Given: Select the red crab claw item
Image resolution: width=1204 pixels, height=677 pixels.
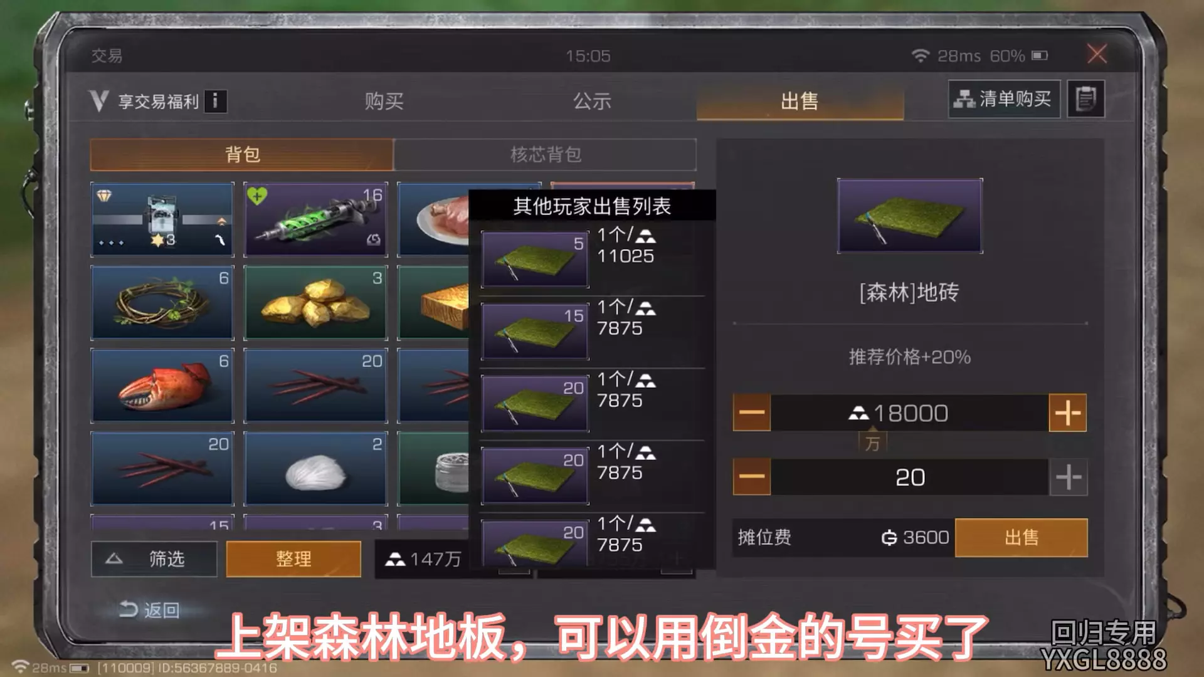Looking at the screenshot, I should pyautogui.click(x=162, y=386).
